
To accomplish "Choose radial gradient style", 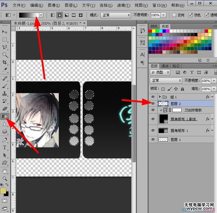I will tap(60, 15).
